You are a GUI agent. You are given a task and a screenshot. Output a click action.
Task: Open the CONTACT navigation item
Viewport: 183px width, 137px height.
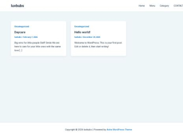pyautogui.click(x=178, y=6)
